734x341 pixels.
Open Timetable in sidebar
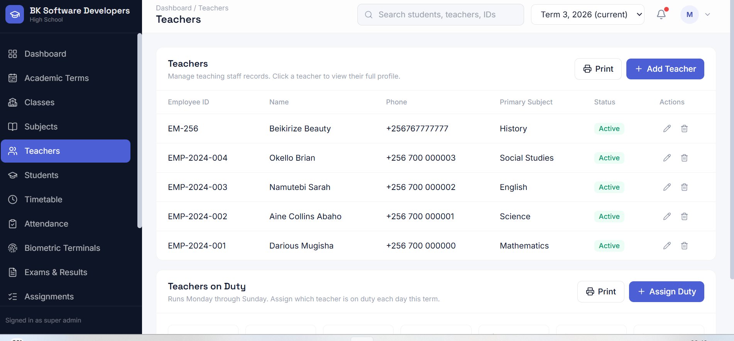[x=66, y=200]
